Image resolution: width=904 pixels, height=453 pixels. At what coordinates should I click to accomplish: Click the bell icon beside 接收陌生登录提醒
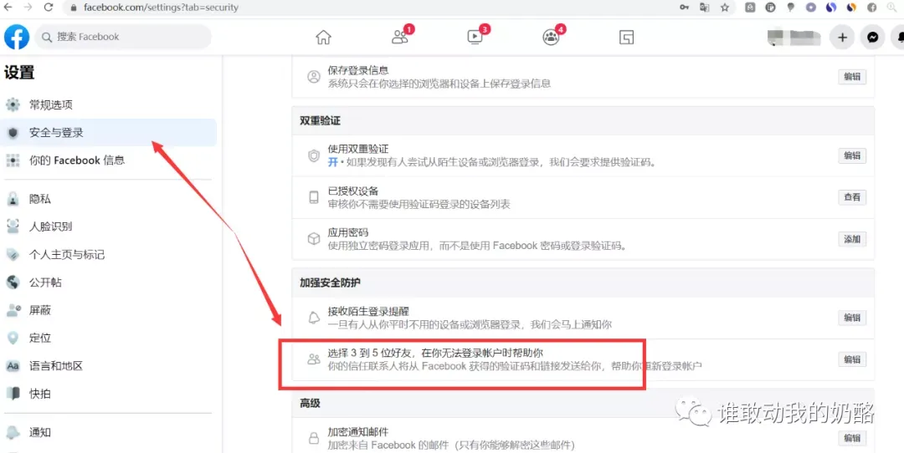click(x=314, y=318)
